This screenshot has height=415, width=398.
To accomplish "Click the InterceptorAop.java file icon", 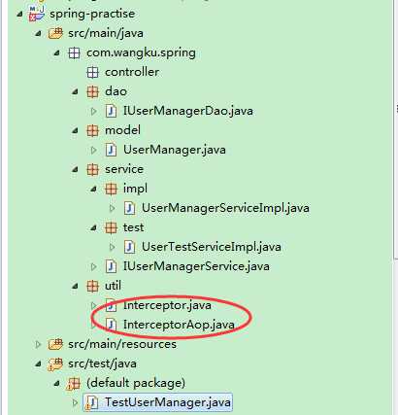I will point(111,325).
